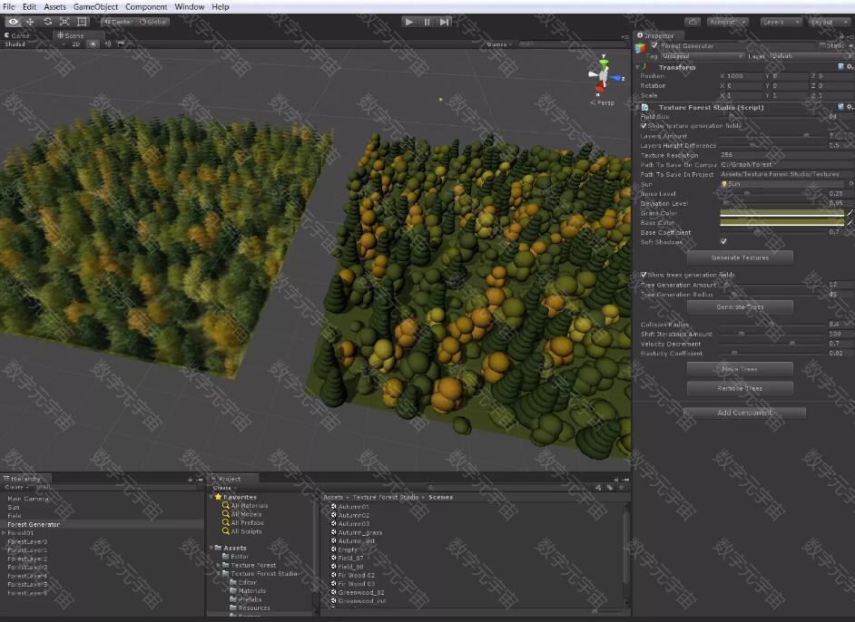
Task: Click Layers Amount slider
Action: point(772,136)
